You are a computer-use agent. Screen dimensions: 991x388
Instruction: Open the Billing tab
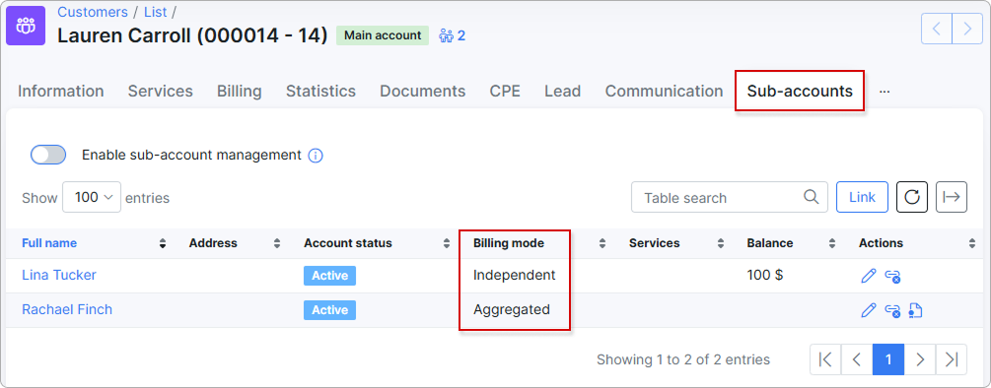[x=240, y=91]
